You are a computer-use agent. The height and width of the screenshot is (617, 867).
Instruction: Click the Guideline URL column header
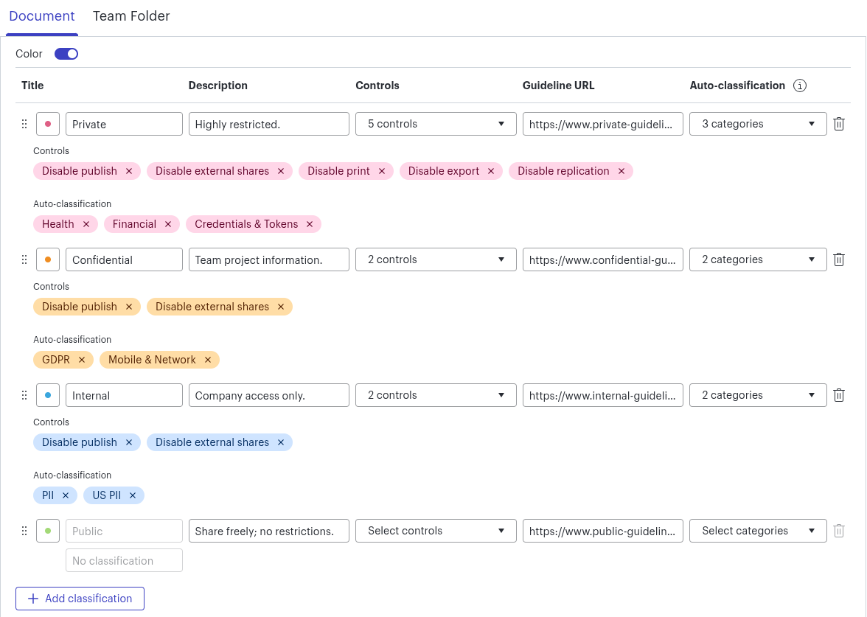pos(559,86)
